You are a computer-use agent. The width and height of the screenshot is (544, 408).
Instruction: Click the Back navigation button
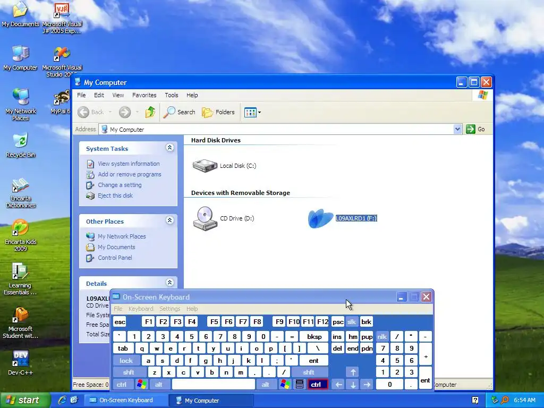pyautogui.click(x=91, y=112)
